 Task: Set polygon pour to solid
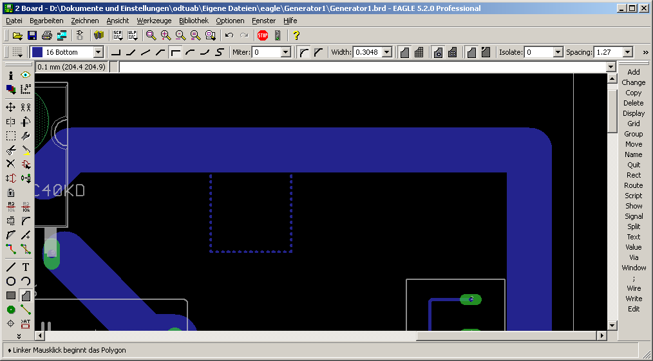pyautogui.click(x=404, y=52)
